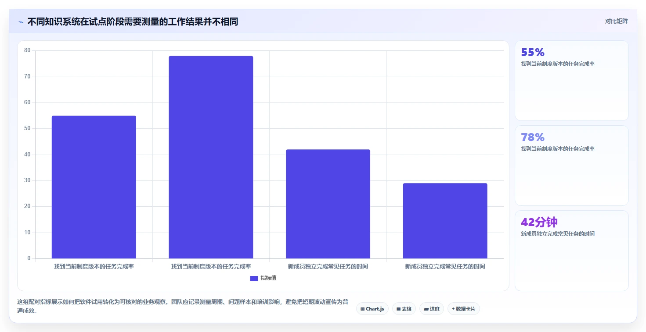The image size is (646, 332).
Task: Click the x-axis label under the 29 bar
Action: [x=445, y=266]
